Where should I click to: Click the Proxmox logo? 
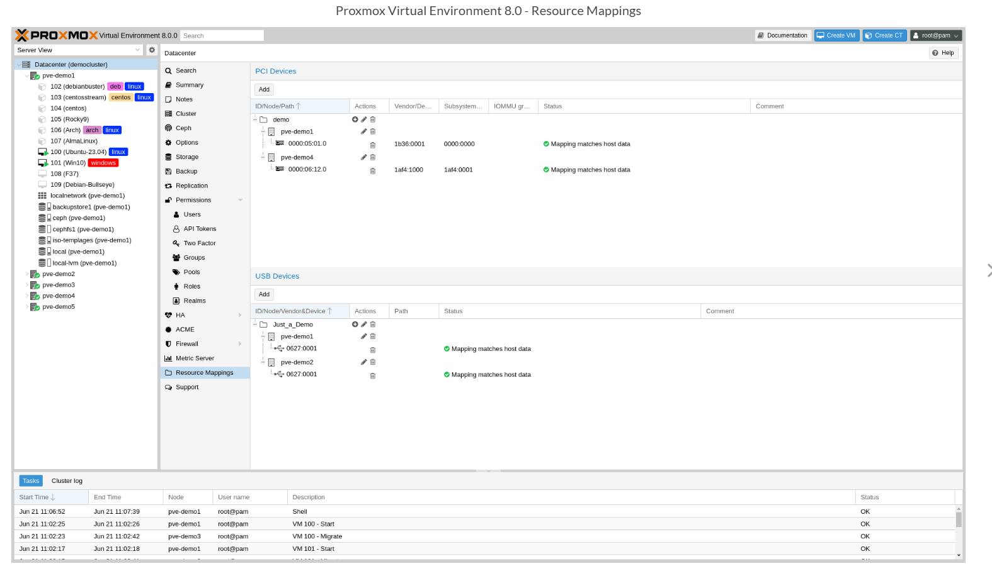[56, 35]
